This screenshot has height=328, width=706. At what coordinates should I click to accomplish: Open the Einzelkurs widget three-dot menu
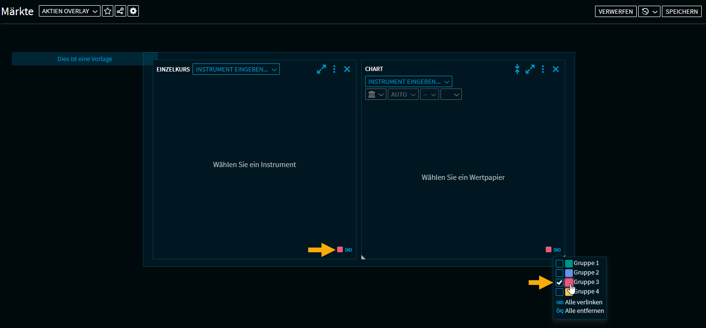[334, 69]
